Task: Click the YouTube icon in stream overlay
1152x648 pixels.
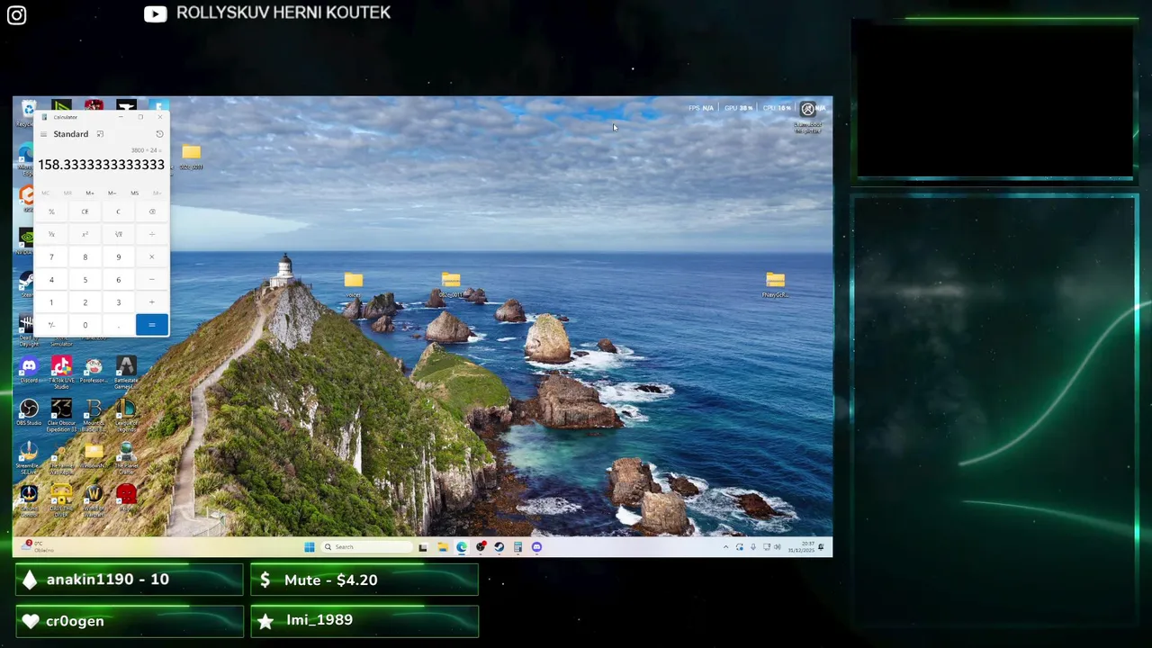Action: point(155,13)
